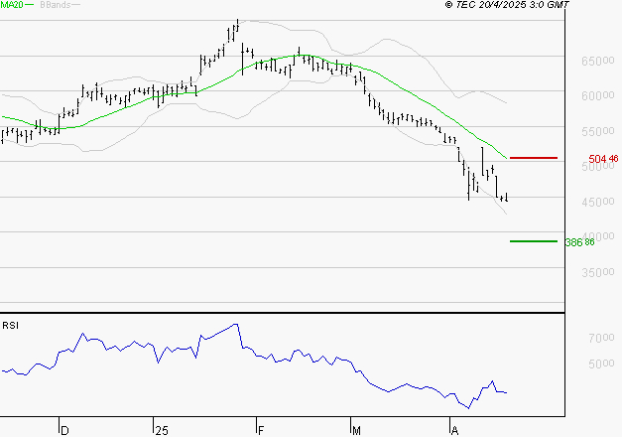
Task: Click the green 386.86 support value
Action: [x=579, y=242]
